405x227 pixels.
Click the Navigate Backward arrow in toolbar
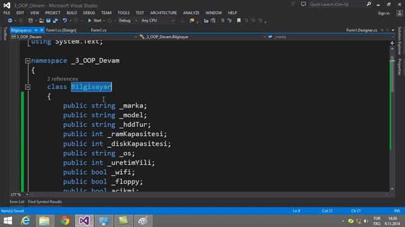coord(10,21)
